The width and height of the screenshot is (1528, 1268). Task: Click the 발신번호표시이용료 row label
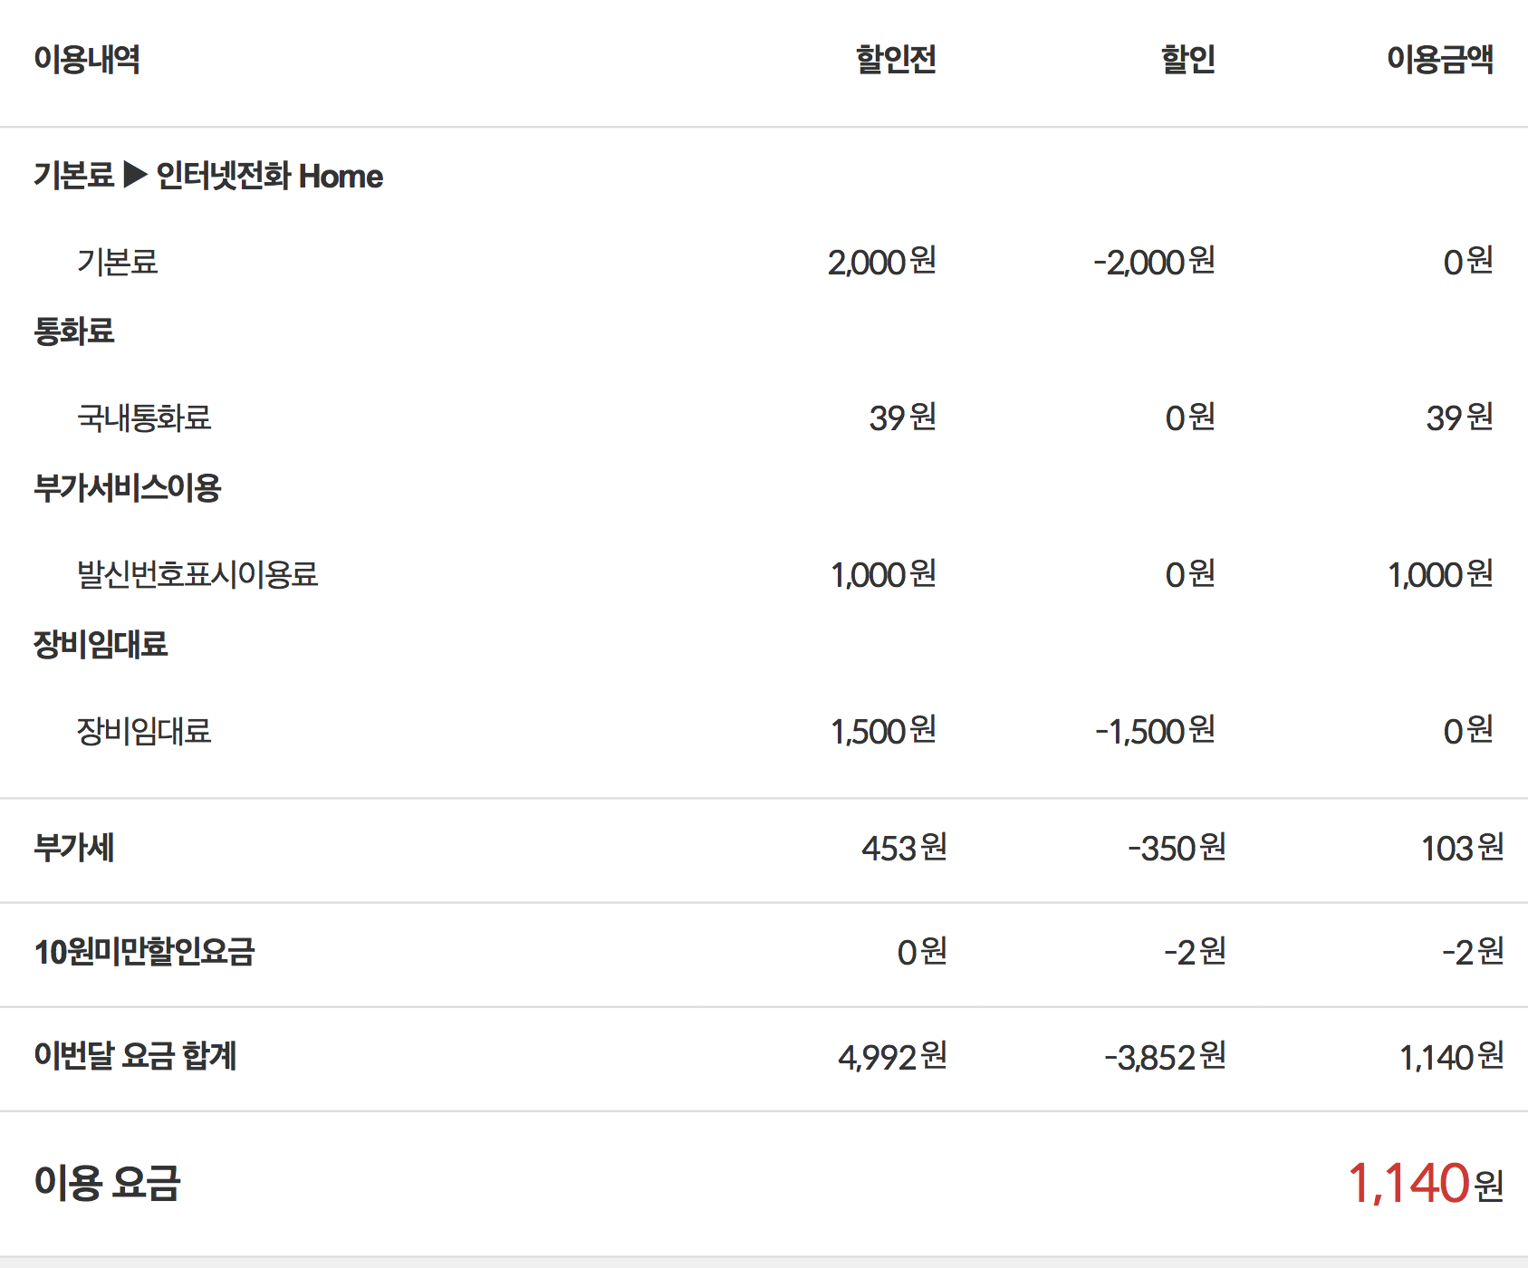pyautogui.click(x=197, y=574)
